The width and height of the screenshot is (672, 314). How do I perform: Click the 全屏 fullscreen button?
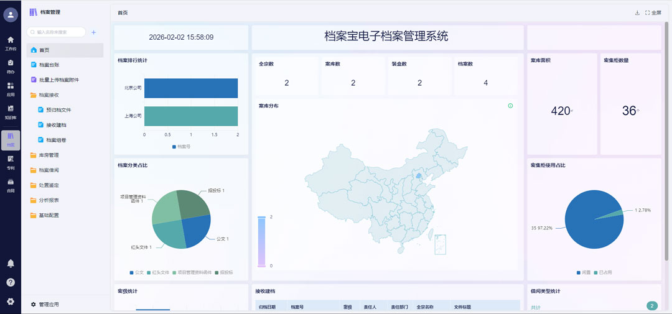point(653,12)
